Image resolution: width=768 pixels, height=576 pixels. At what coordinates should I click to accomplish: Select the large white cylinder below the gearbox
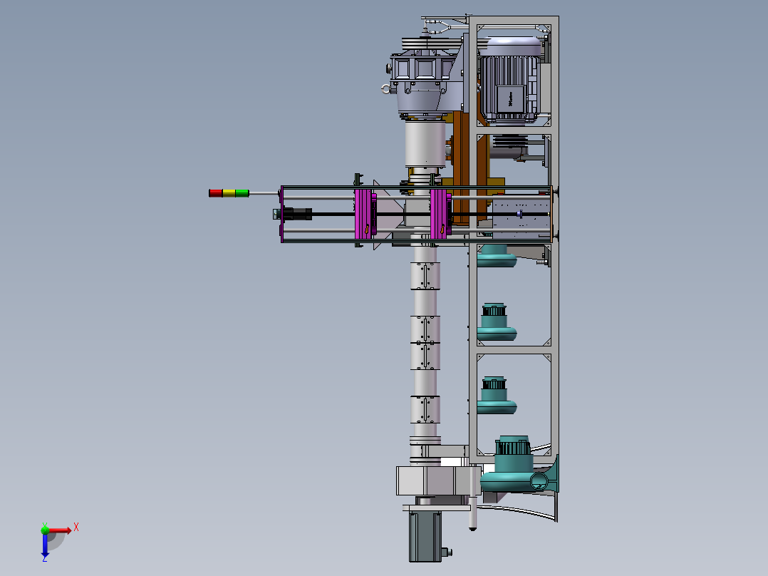[x=425, y=144]
